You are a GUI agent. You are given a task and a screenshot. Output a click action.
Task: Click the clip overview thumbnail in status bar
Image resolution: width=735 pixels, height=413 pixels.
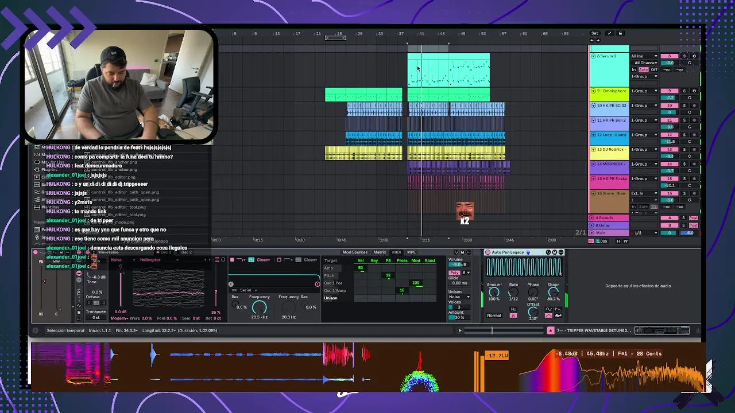tap(662, 330)
